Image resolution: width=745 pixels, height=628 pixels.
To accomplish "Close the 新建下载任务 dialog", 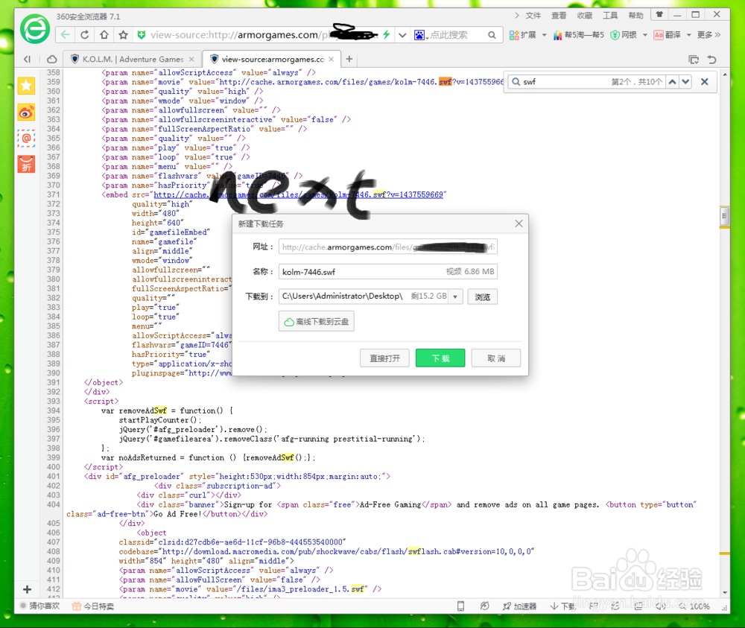I will click(x=519, y=223).
